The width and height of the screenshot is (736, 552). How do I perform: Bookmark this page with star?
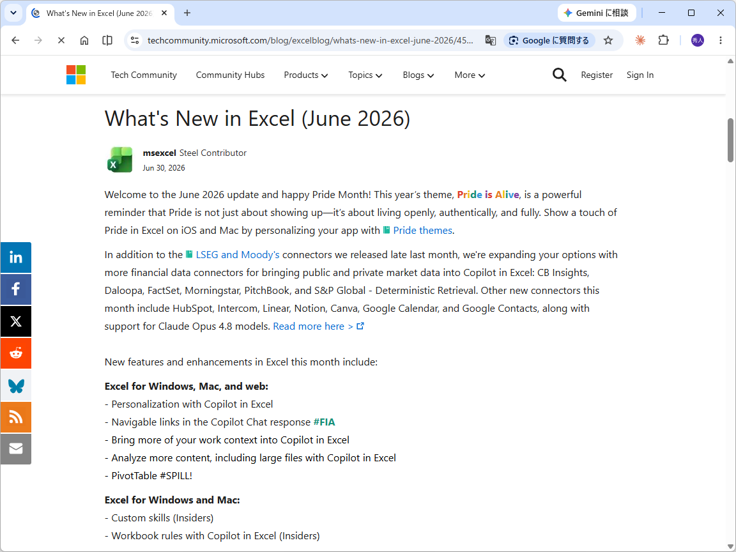(608, 40)
